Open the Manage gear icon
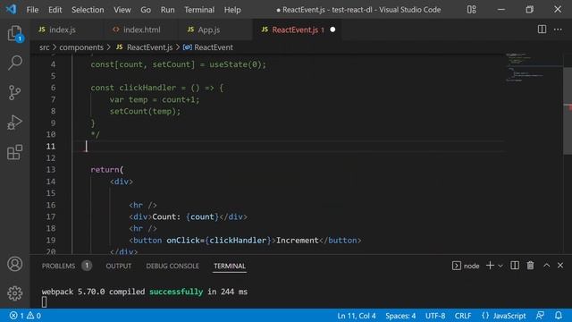Viewport: 572px width, 322px height. tap(14, 292)
